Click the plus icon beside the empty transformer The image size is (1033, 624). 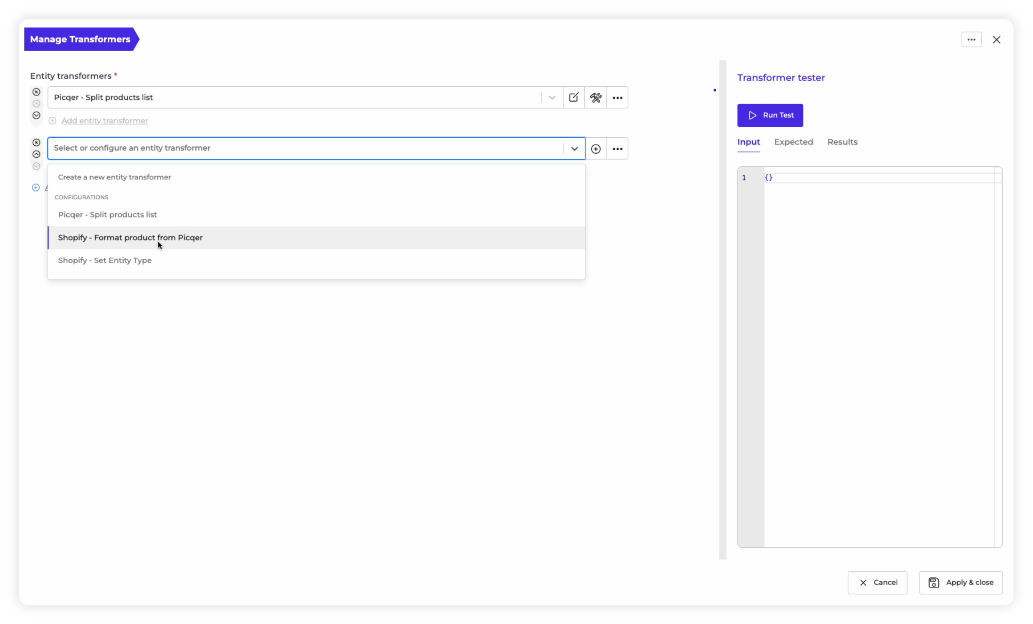(596, 149)
